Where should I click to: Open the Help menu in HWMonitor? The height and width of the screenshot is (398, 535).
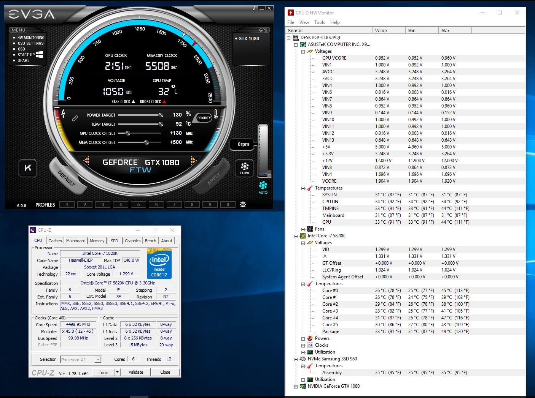tap(335, 22)
